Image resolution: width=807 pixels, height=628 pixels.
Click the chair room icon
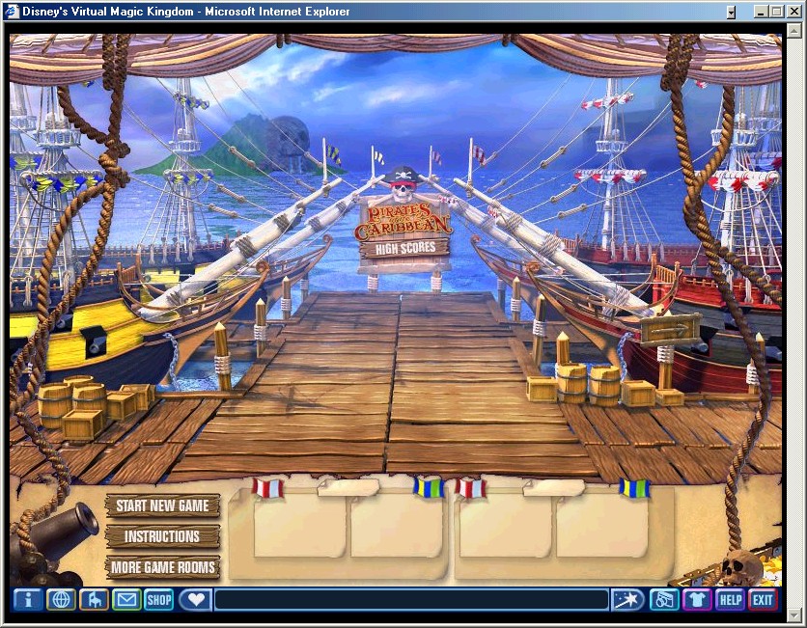[x=94, y=600]
